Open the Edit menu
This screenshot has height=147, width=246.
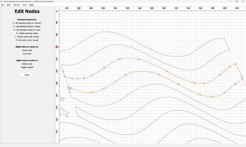point(9,5)
